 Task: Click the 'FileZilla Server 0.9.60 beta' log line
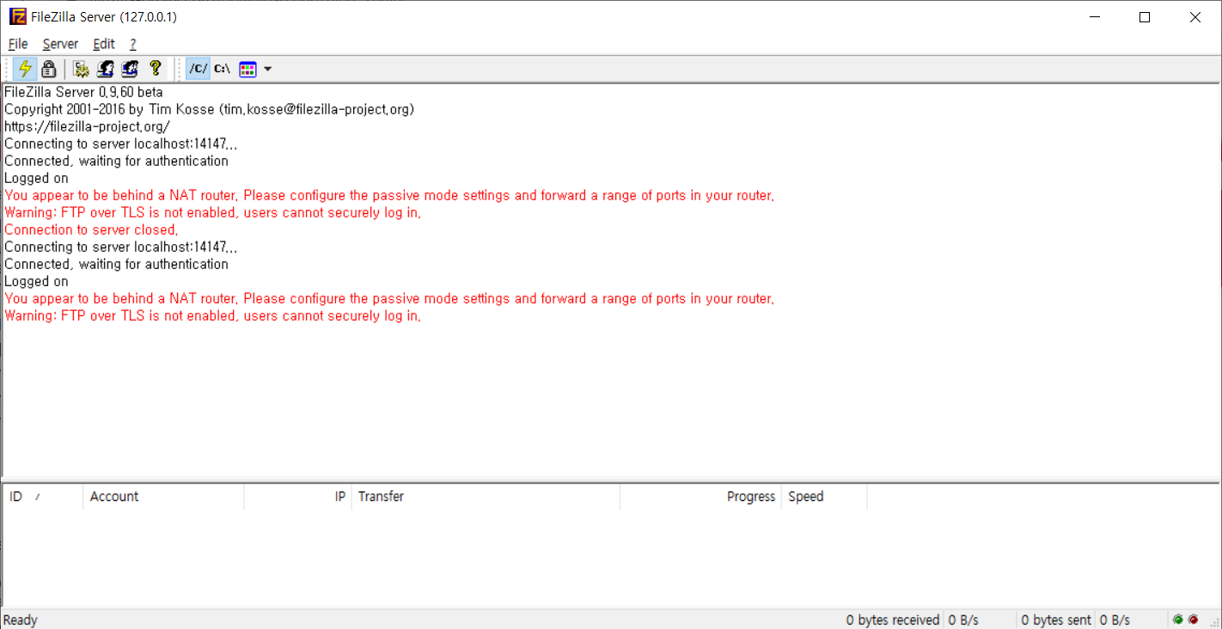coord(83,92)
